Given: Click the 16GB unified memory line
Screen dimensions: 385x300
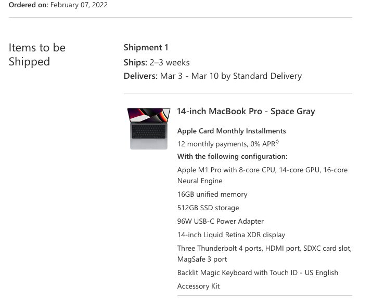Looking at the screenshot, I should tap(212, 195).
